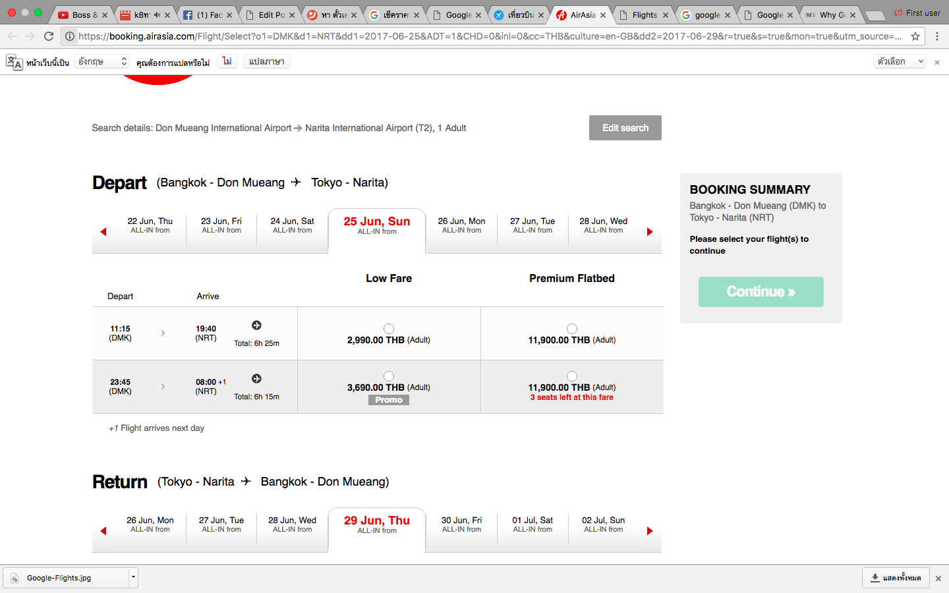Open the Chrome three-dot menu
The width and height of the screenshot is (949, 593).
(936, 36)
